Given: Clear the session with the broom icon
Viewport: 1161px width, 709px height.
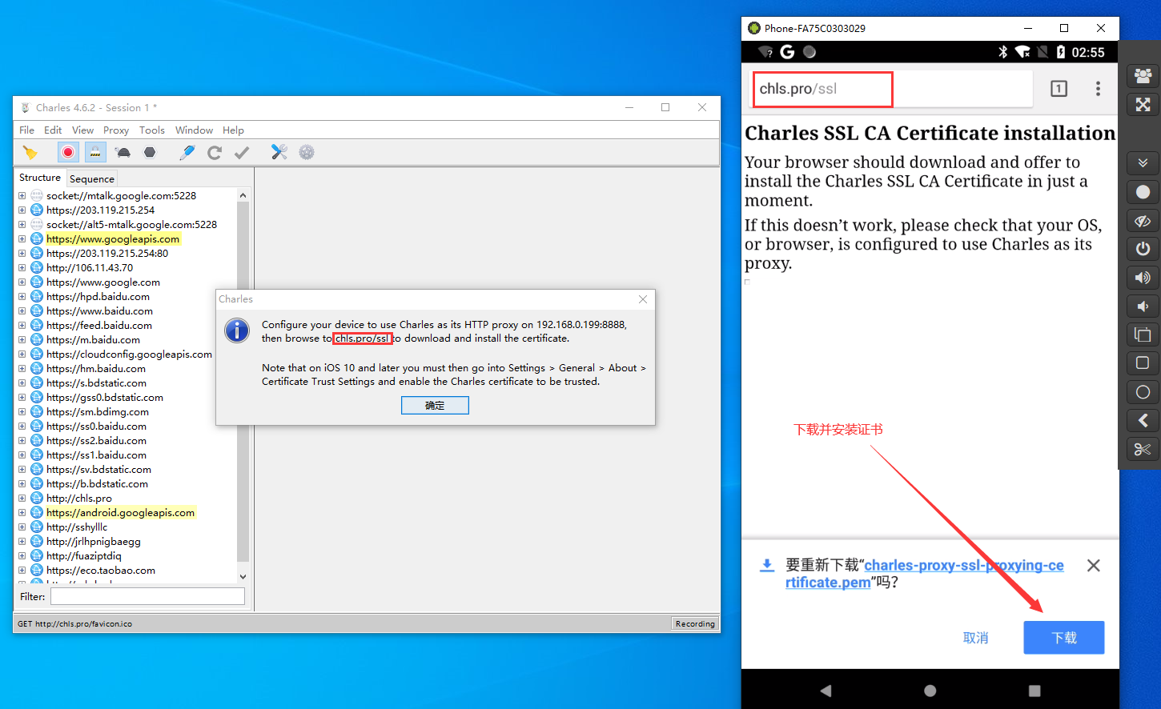Looking at the screenshot, I should pos(30,152).
